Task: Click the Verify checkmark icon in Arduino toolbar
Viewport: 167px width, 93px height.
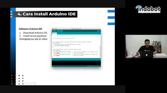Action: coord(53,31)
